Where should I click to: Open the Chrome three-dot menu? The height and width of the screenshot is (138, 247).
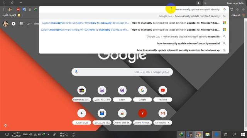coord(4,9)
